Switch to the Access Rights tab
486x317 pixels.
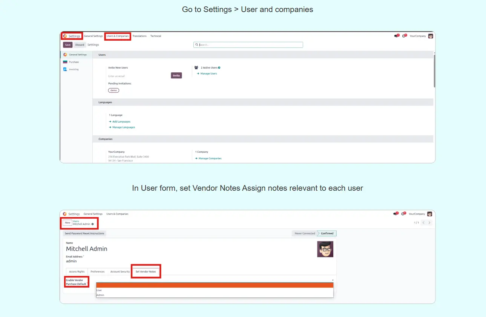point(77,272)
